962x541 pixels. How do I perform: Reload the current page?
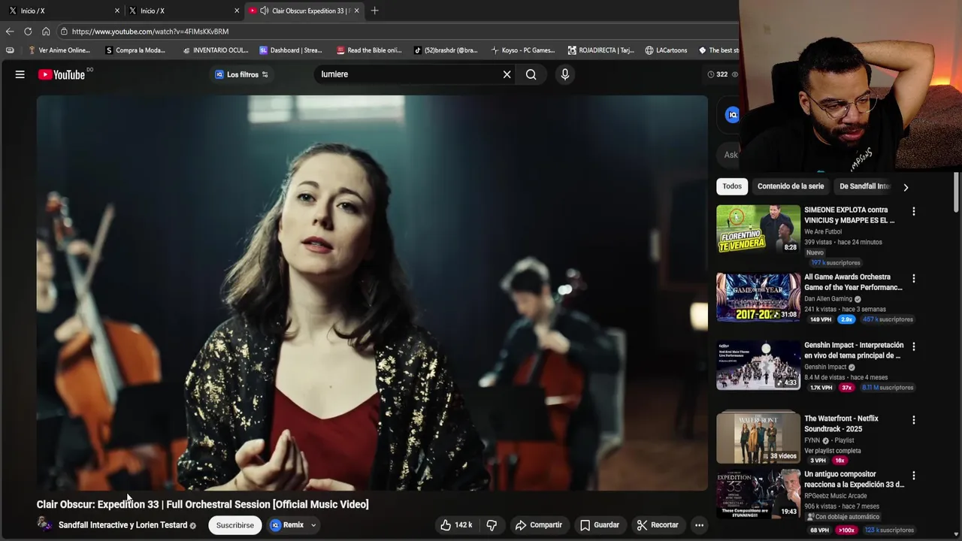point(28,32)
